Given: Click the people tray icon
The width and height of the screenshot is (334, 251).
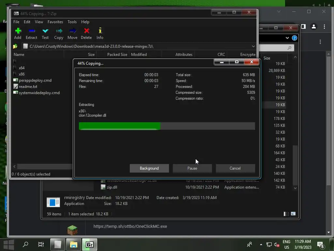Looking at the screenshot, I should [x=249, y=244].
